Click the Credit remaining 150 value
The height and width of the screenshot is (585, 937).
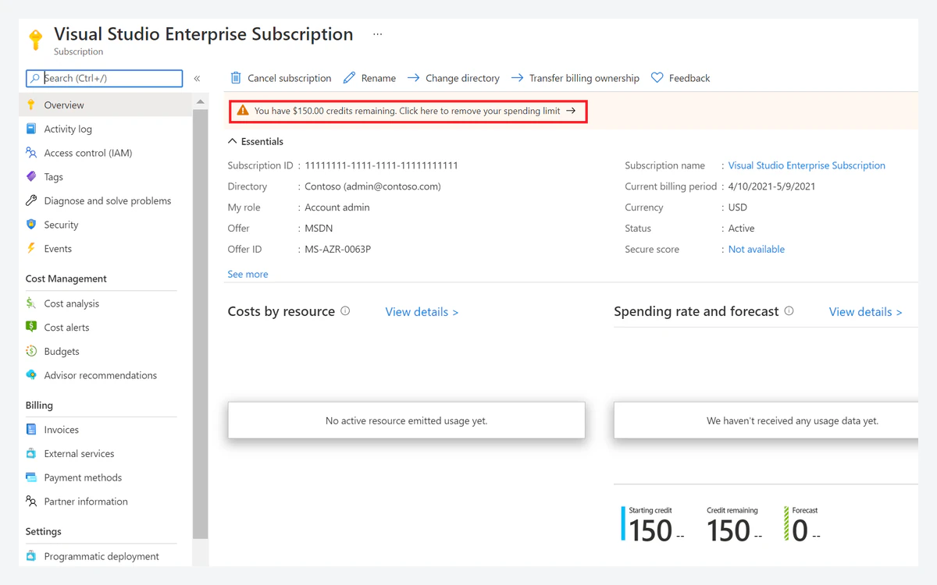(x=729, y=531)
